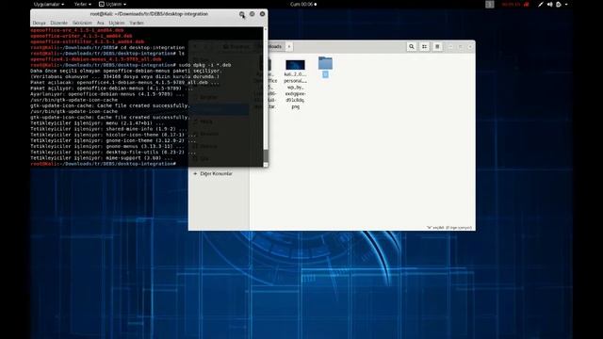603x339 pixels.
Task: Click the terminal maximize button
Action: [252, 14]
